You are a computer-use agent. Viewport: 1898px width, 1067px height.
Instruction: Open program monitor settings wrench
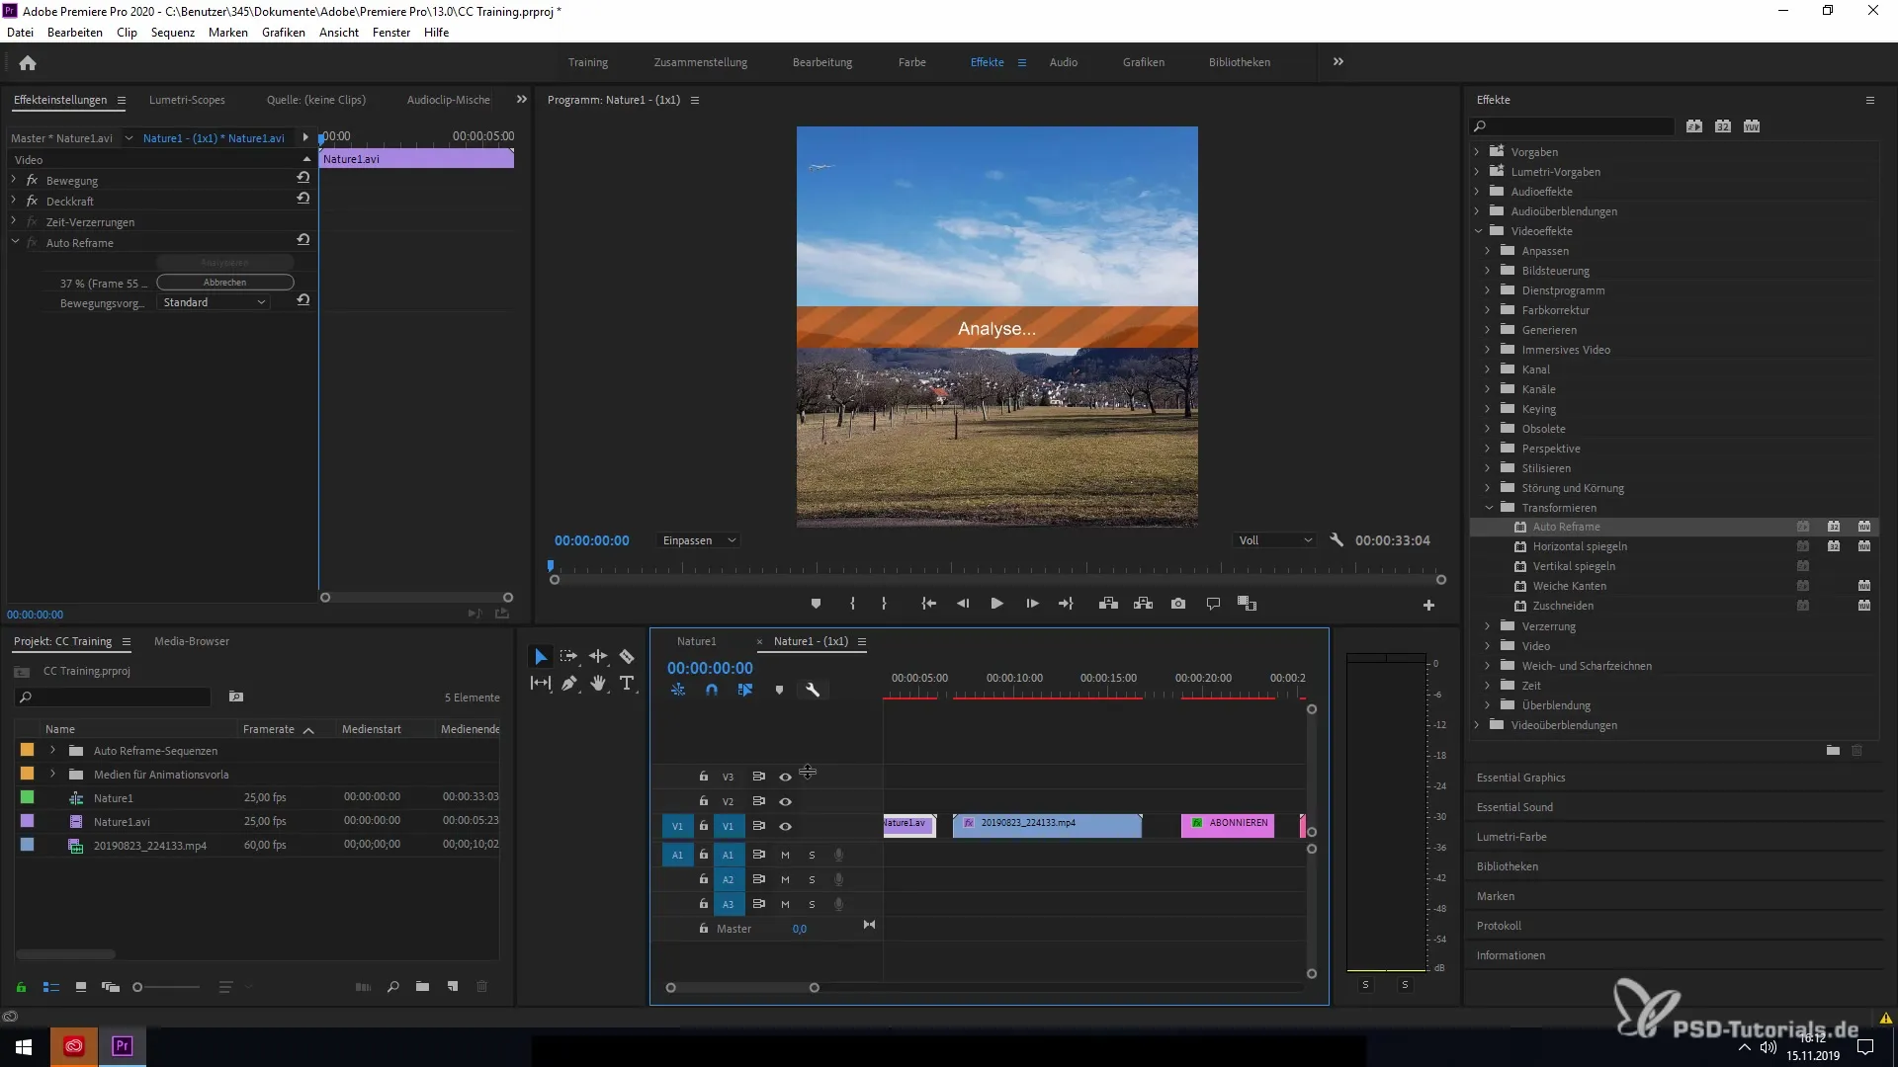point(1337,540)
